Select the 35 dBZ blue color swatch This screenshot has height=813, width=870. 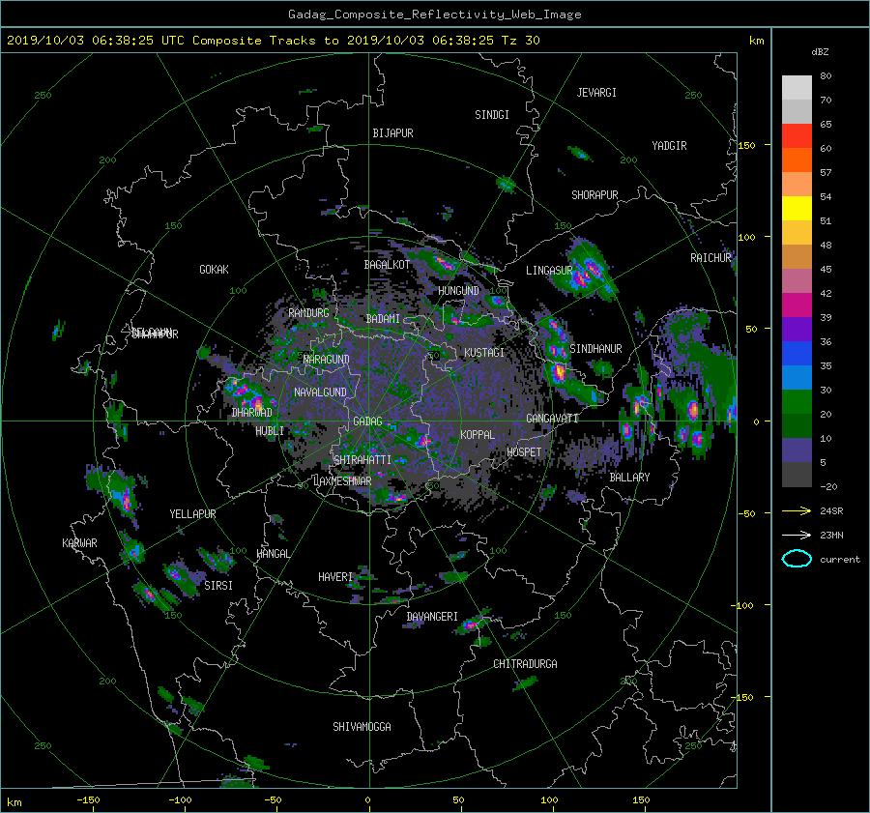point(797,354)
